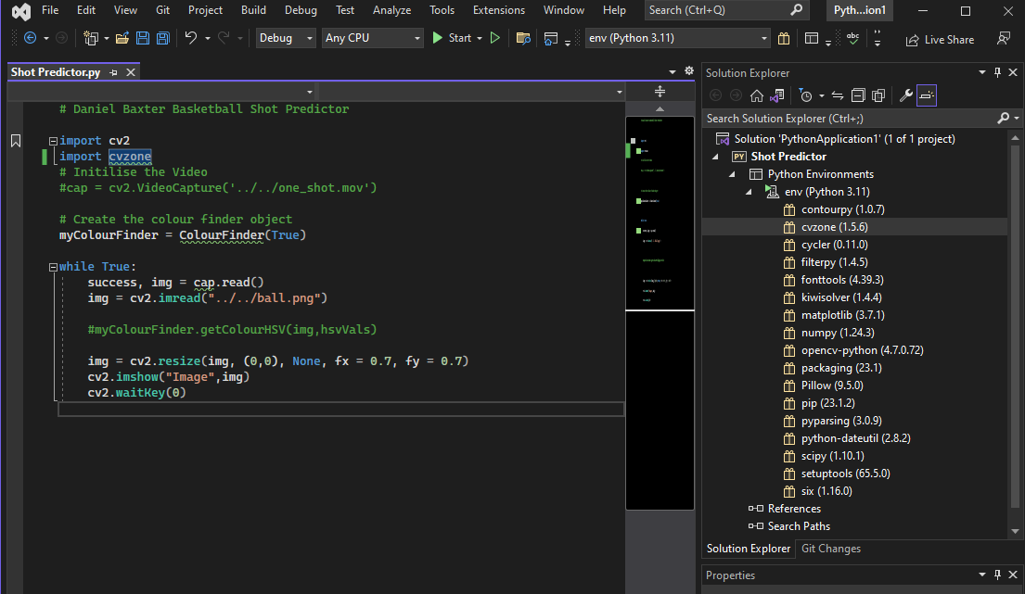Image resolution: width=1025 pixels, height=594 pixels.
Task: Select the Solution Explorer bottom tab
Action: [x=749, y=549]
